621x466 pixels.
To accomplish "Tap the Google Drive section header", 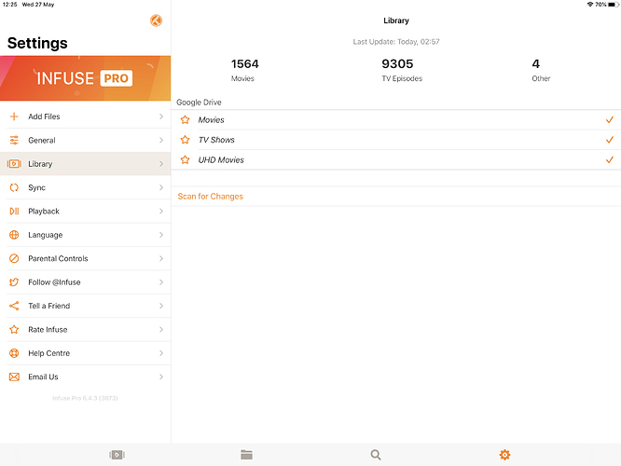I will pyautogui.click(x=199, y=103).
